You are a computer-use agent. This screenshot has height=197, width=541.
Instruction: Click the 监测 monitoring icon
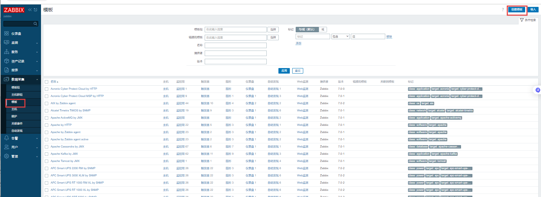[7, 42]
